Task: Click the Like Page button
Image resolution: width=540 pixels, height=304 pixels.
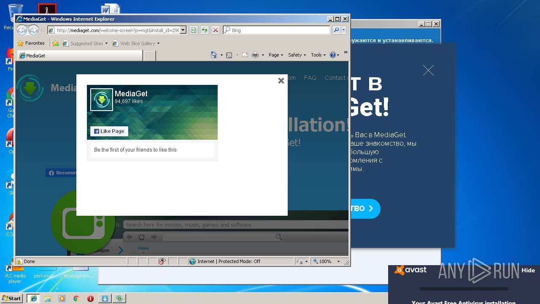Action: (x=109, y=131)
